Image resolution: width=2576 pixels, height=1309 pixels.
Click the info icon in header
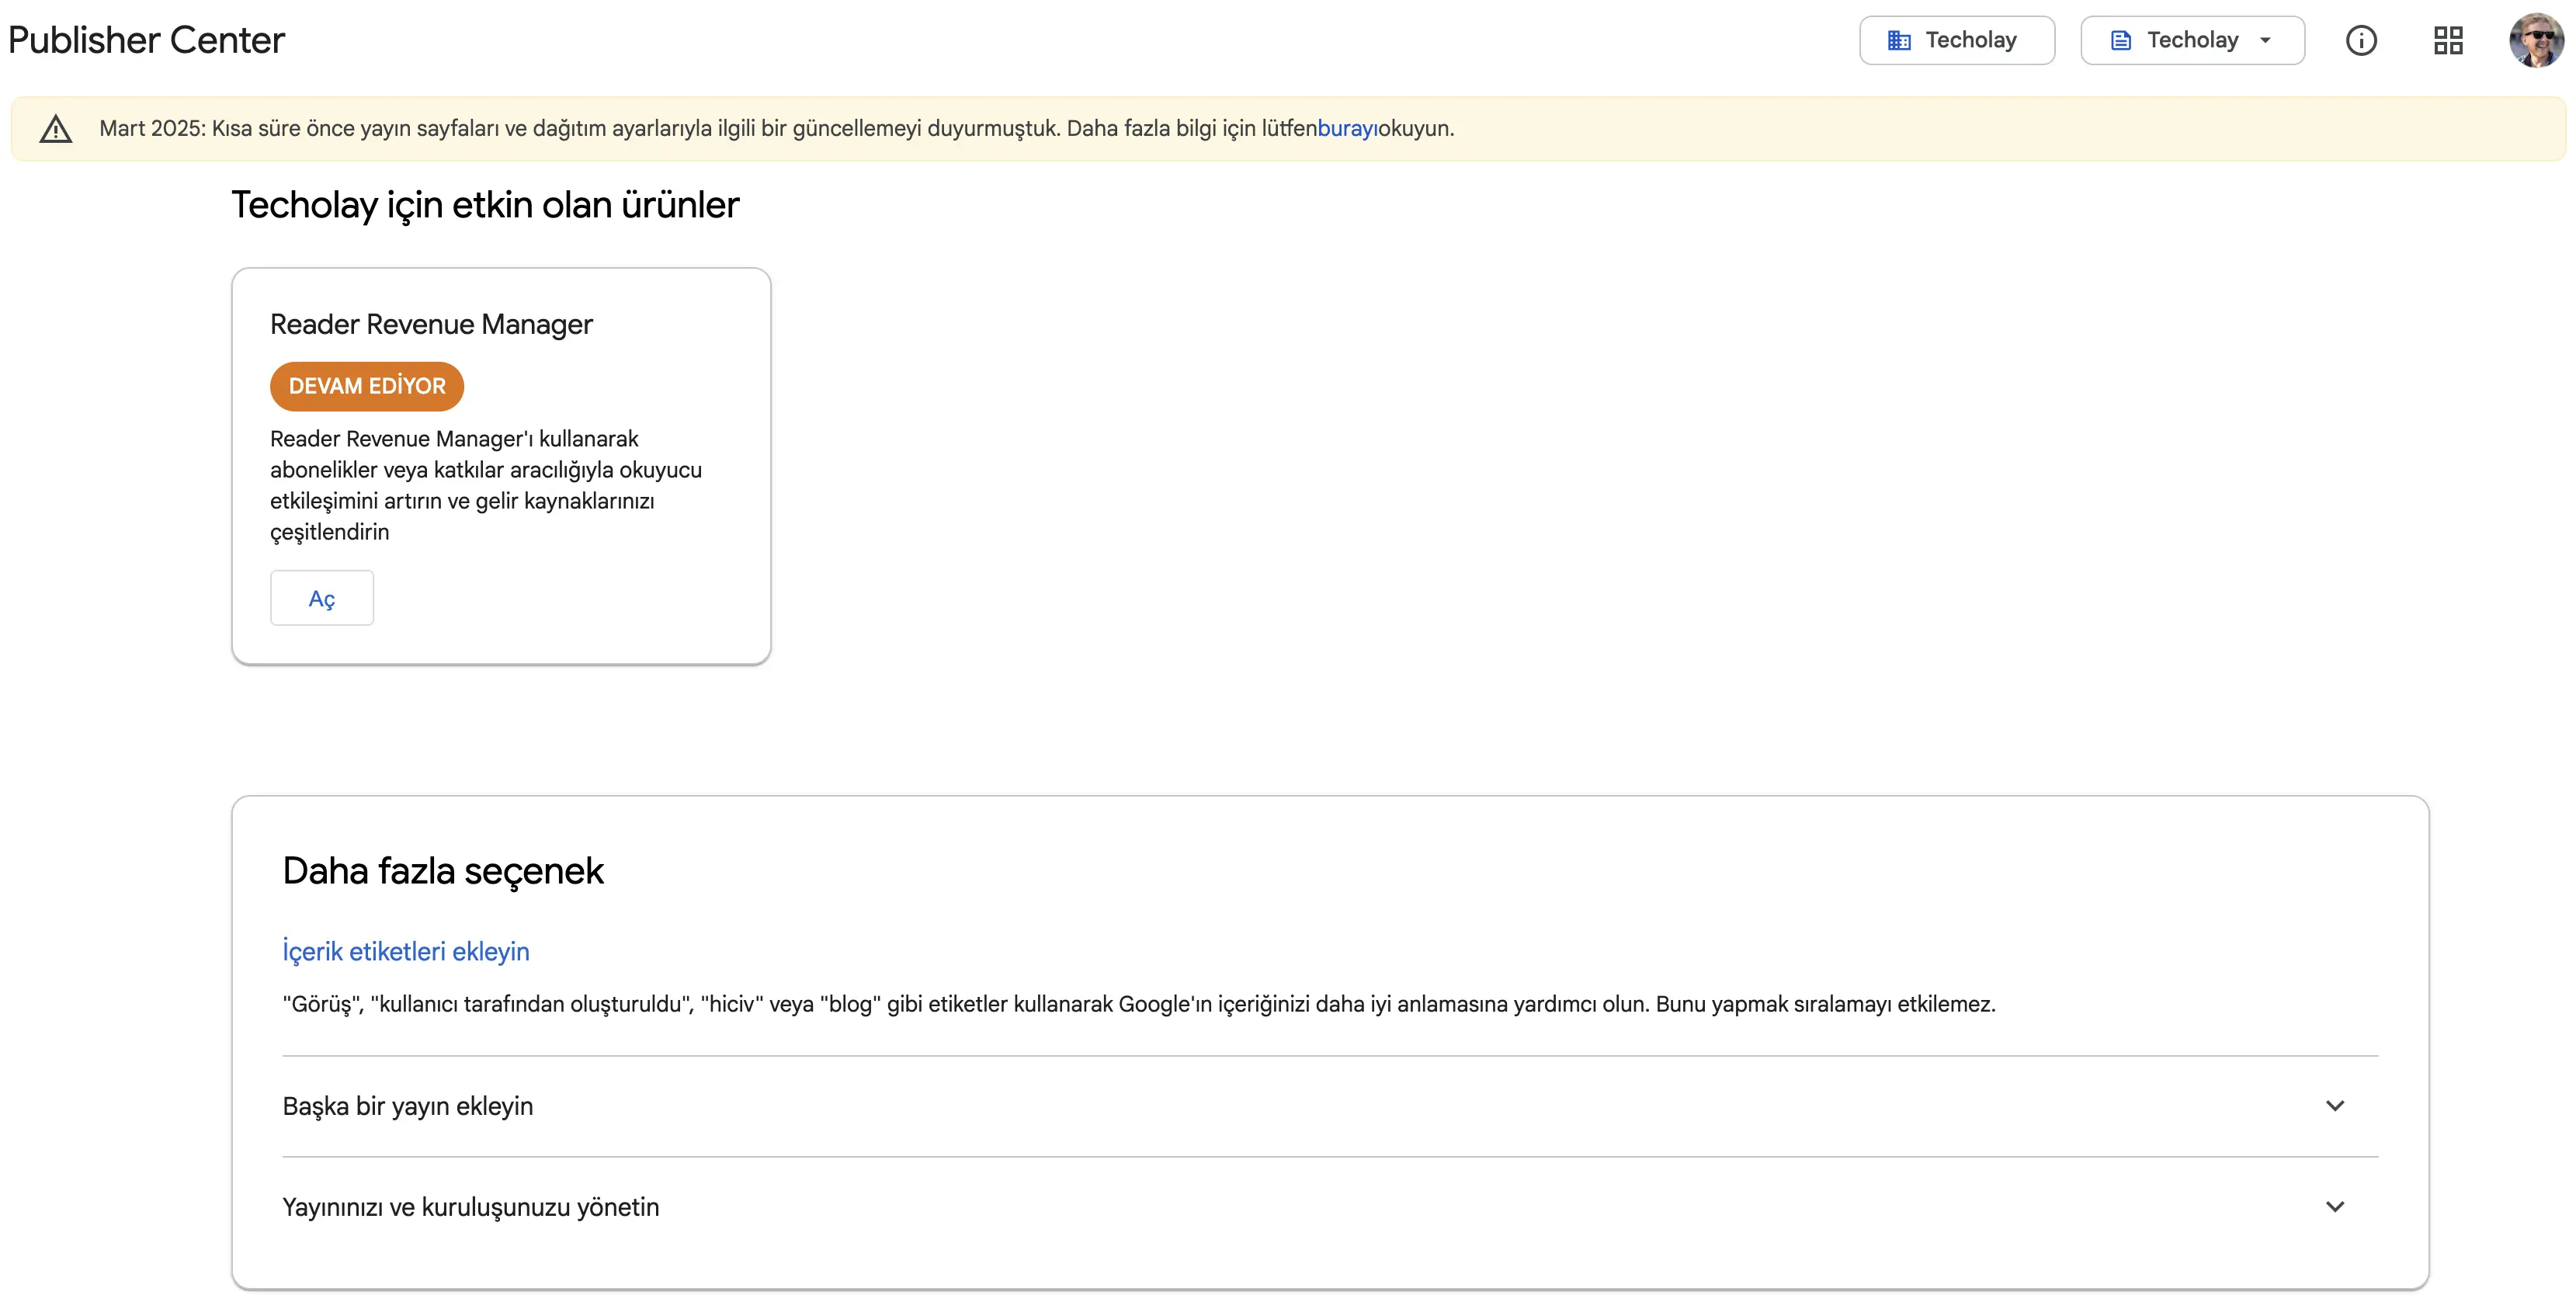(x=2361, y=40)
